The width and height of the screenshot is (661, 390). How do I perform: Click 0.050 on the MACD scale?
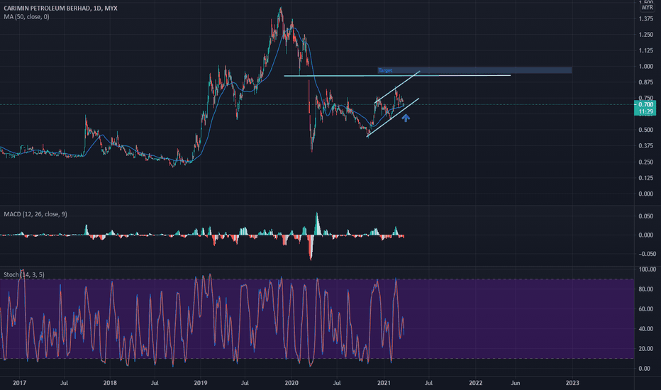646,216
